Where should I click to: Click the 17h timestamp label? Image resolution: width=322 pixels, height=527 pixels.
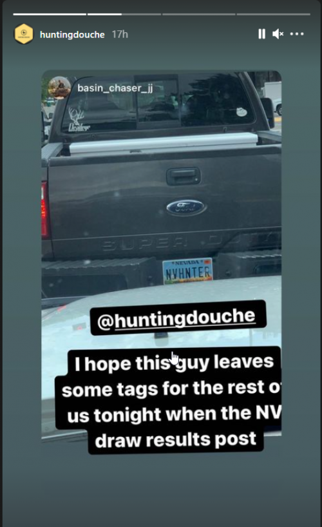(x=120, y=34)
